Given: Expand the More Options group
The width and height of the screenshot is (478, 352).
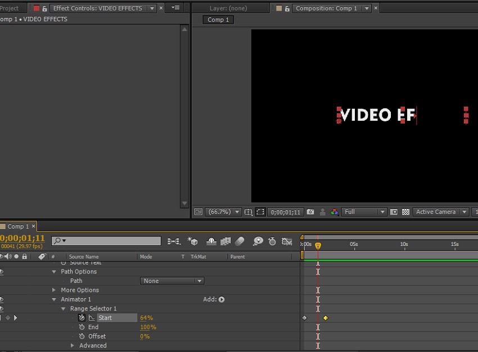Looking at the screenshot, I should tap(54, 290).
